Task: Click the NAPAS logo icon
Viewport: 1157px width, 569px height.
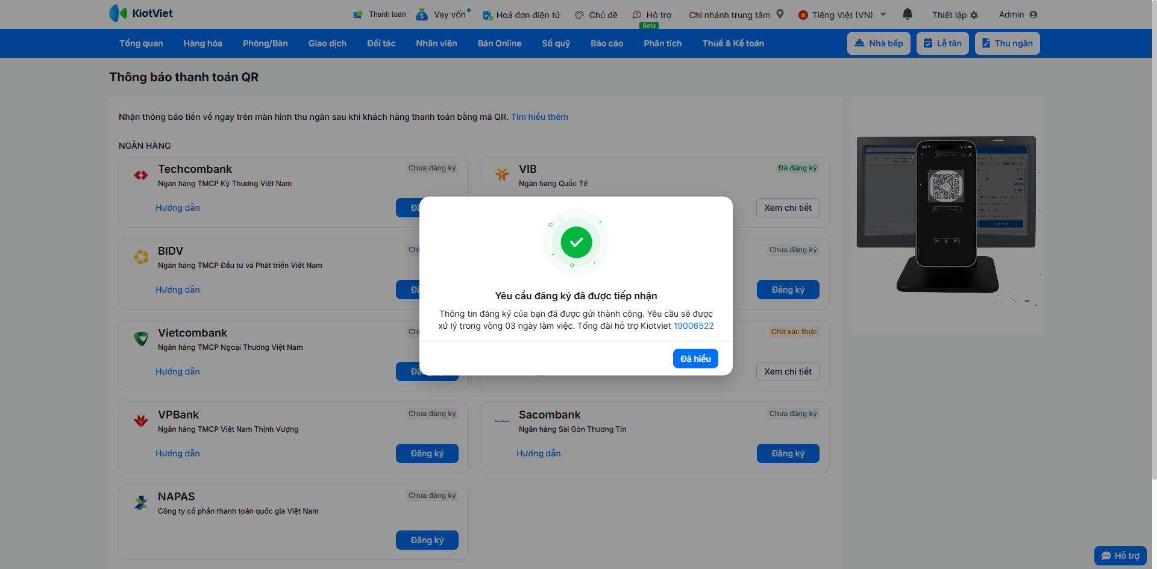Action: tap(141, 503)
